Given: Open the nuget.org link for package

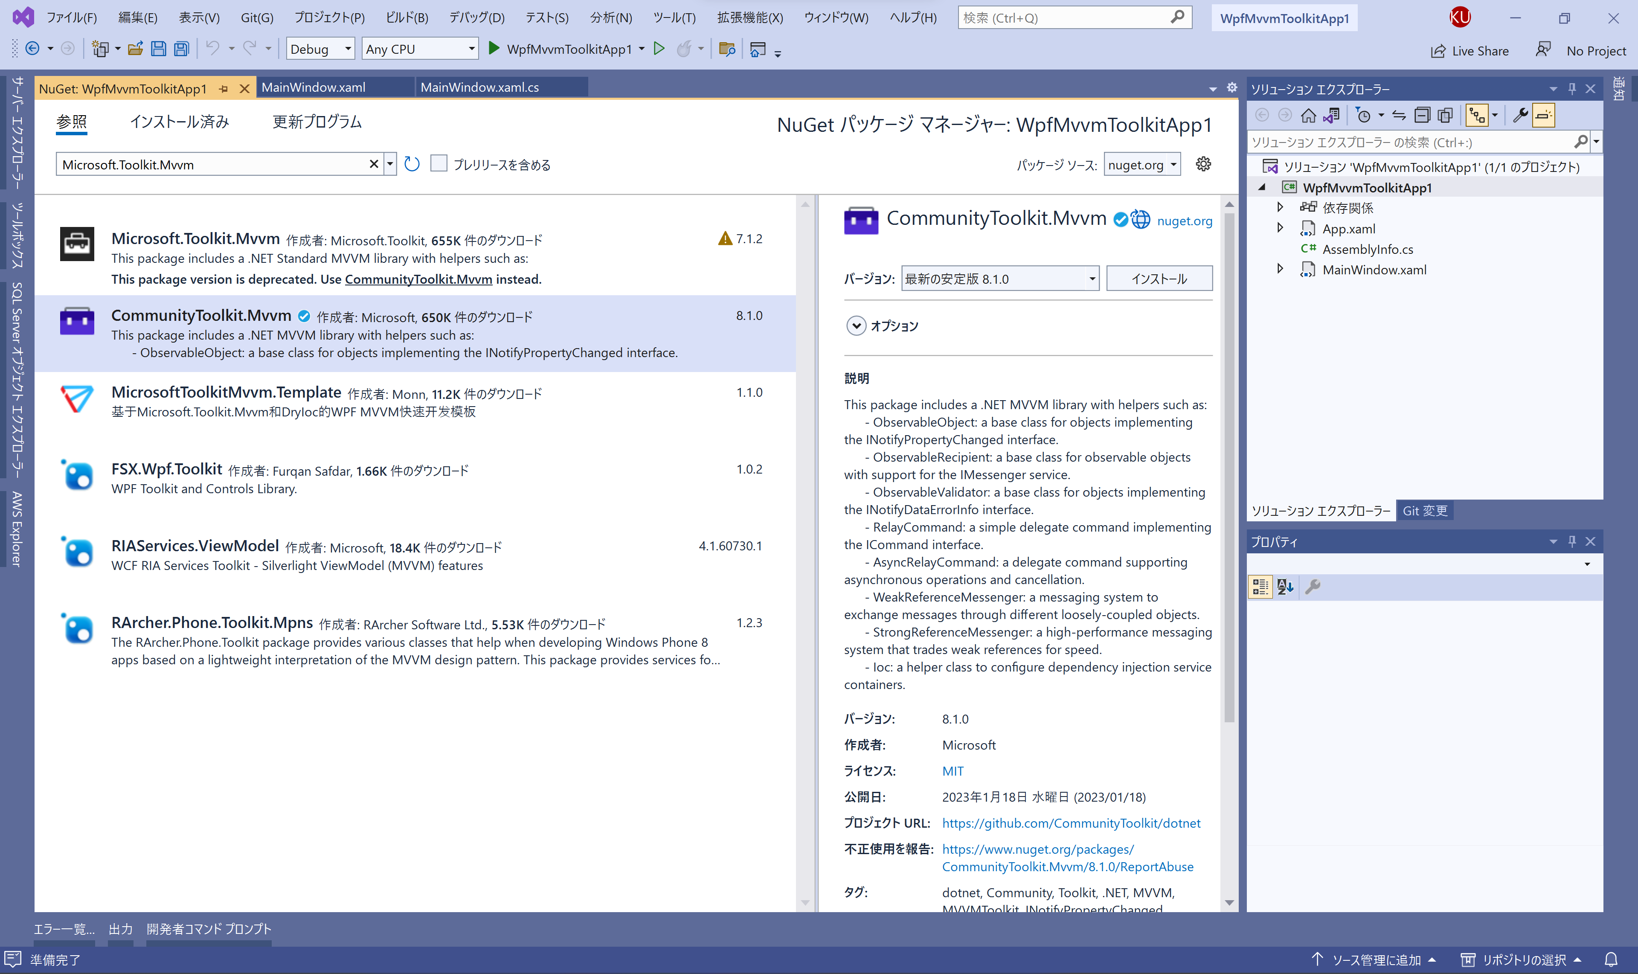Looking at the screenshot, I should pos(1185,221).
